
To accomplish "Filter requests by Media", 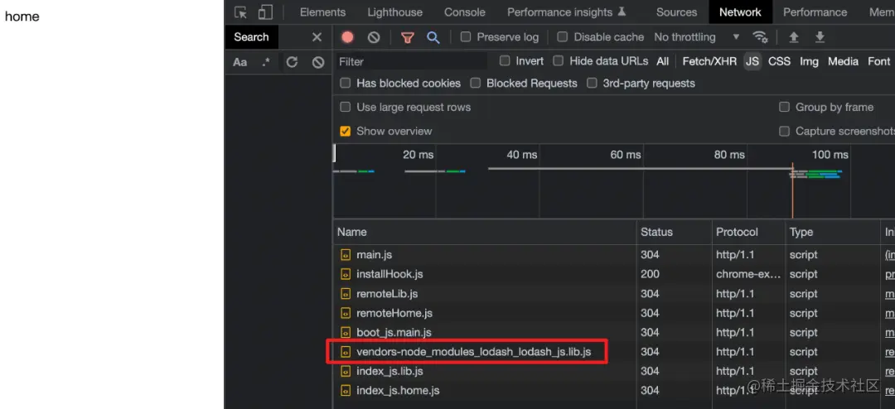I will [843, 61].
